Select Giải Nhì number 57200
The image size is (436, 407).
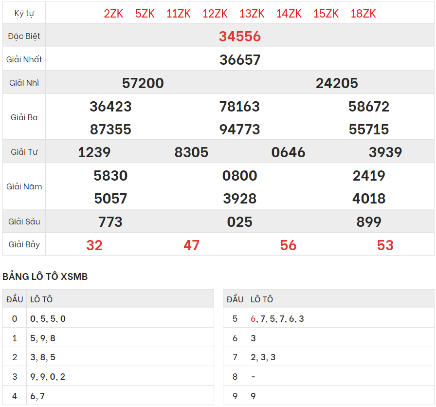[x=143, y=83]
